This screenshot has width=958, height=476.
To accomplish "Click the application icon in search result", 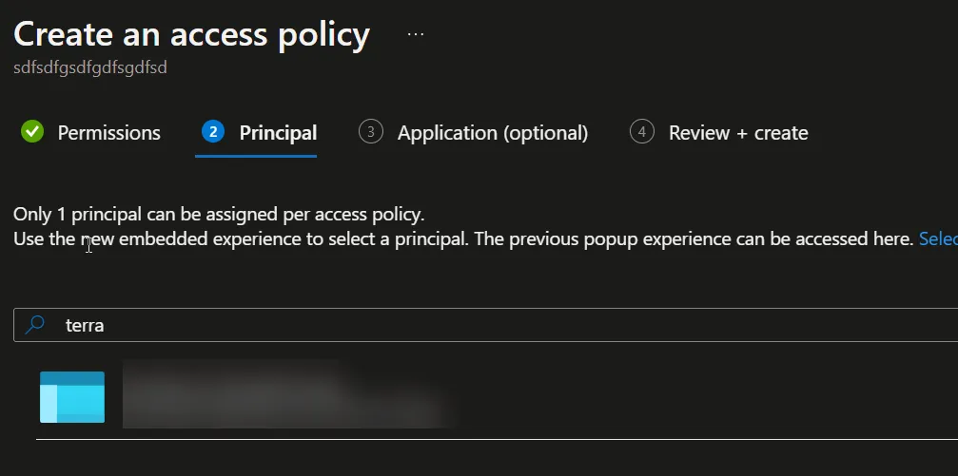I will pyautogui.click(x=72, y=396).
